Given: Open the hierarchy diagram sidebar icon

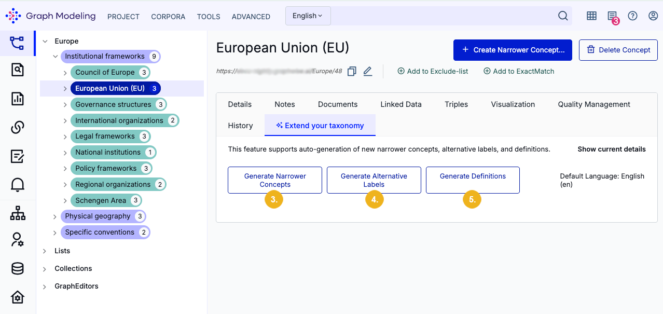Looking at the screenshot, I should [x=17, y=213].
